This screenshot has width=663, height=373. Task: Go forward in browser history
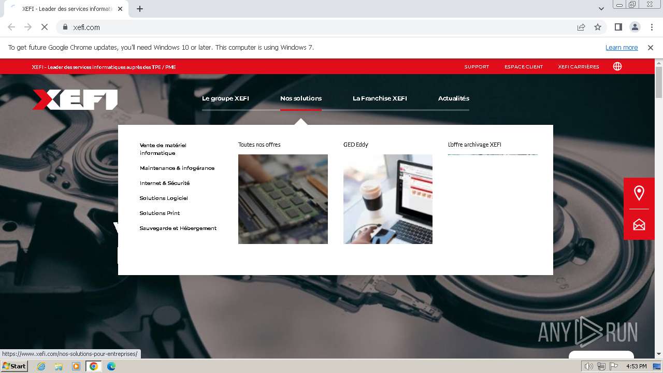[x=28, y=27]
